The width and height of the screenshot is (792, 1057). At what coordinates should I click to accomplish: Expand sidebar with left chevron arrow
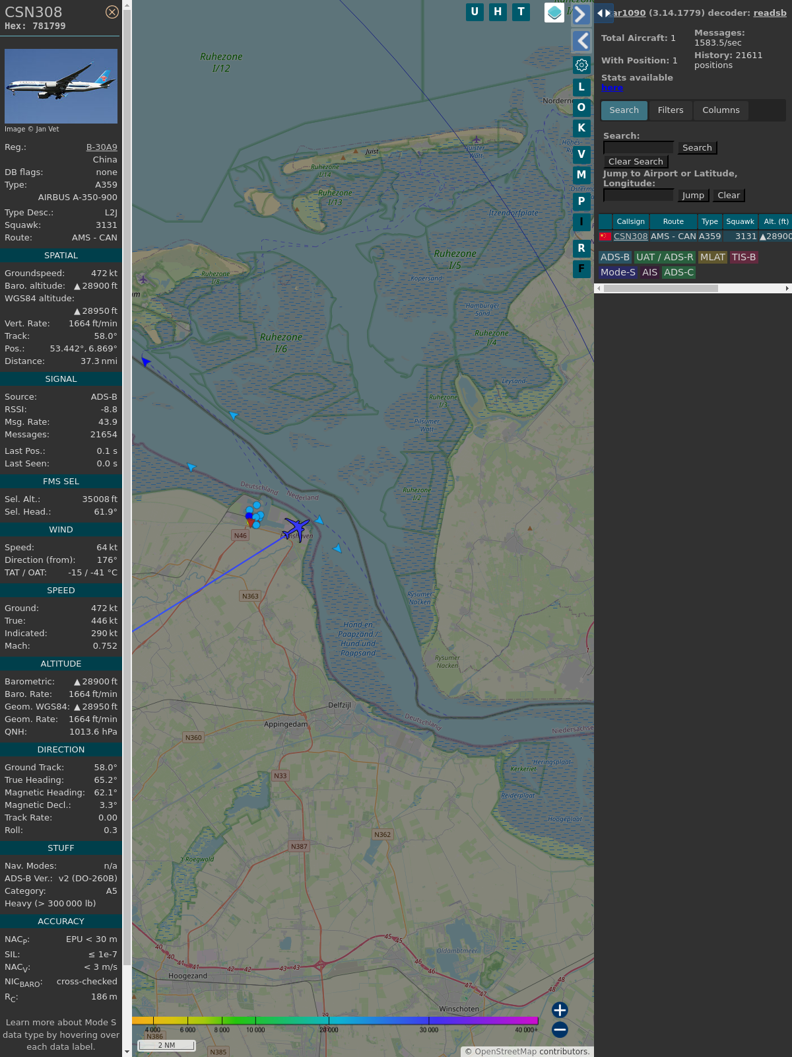581,41
